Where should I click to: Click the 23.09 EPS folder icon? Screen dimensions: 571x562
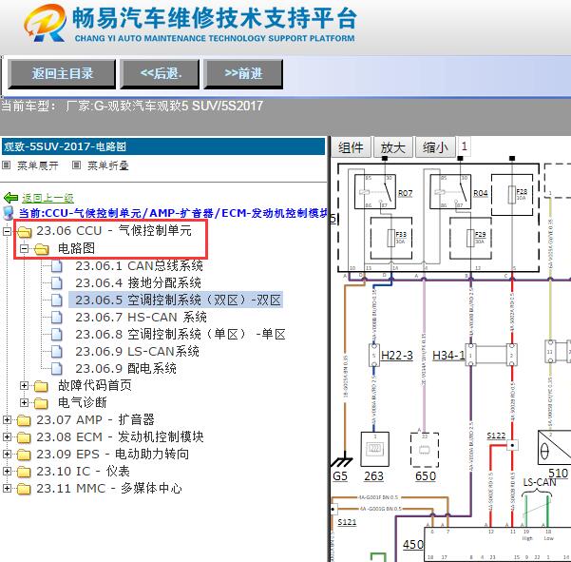coord(25,455)
